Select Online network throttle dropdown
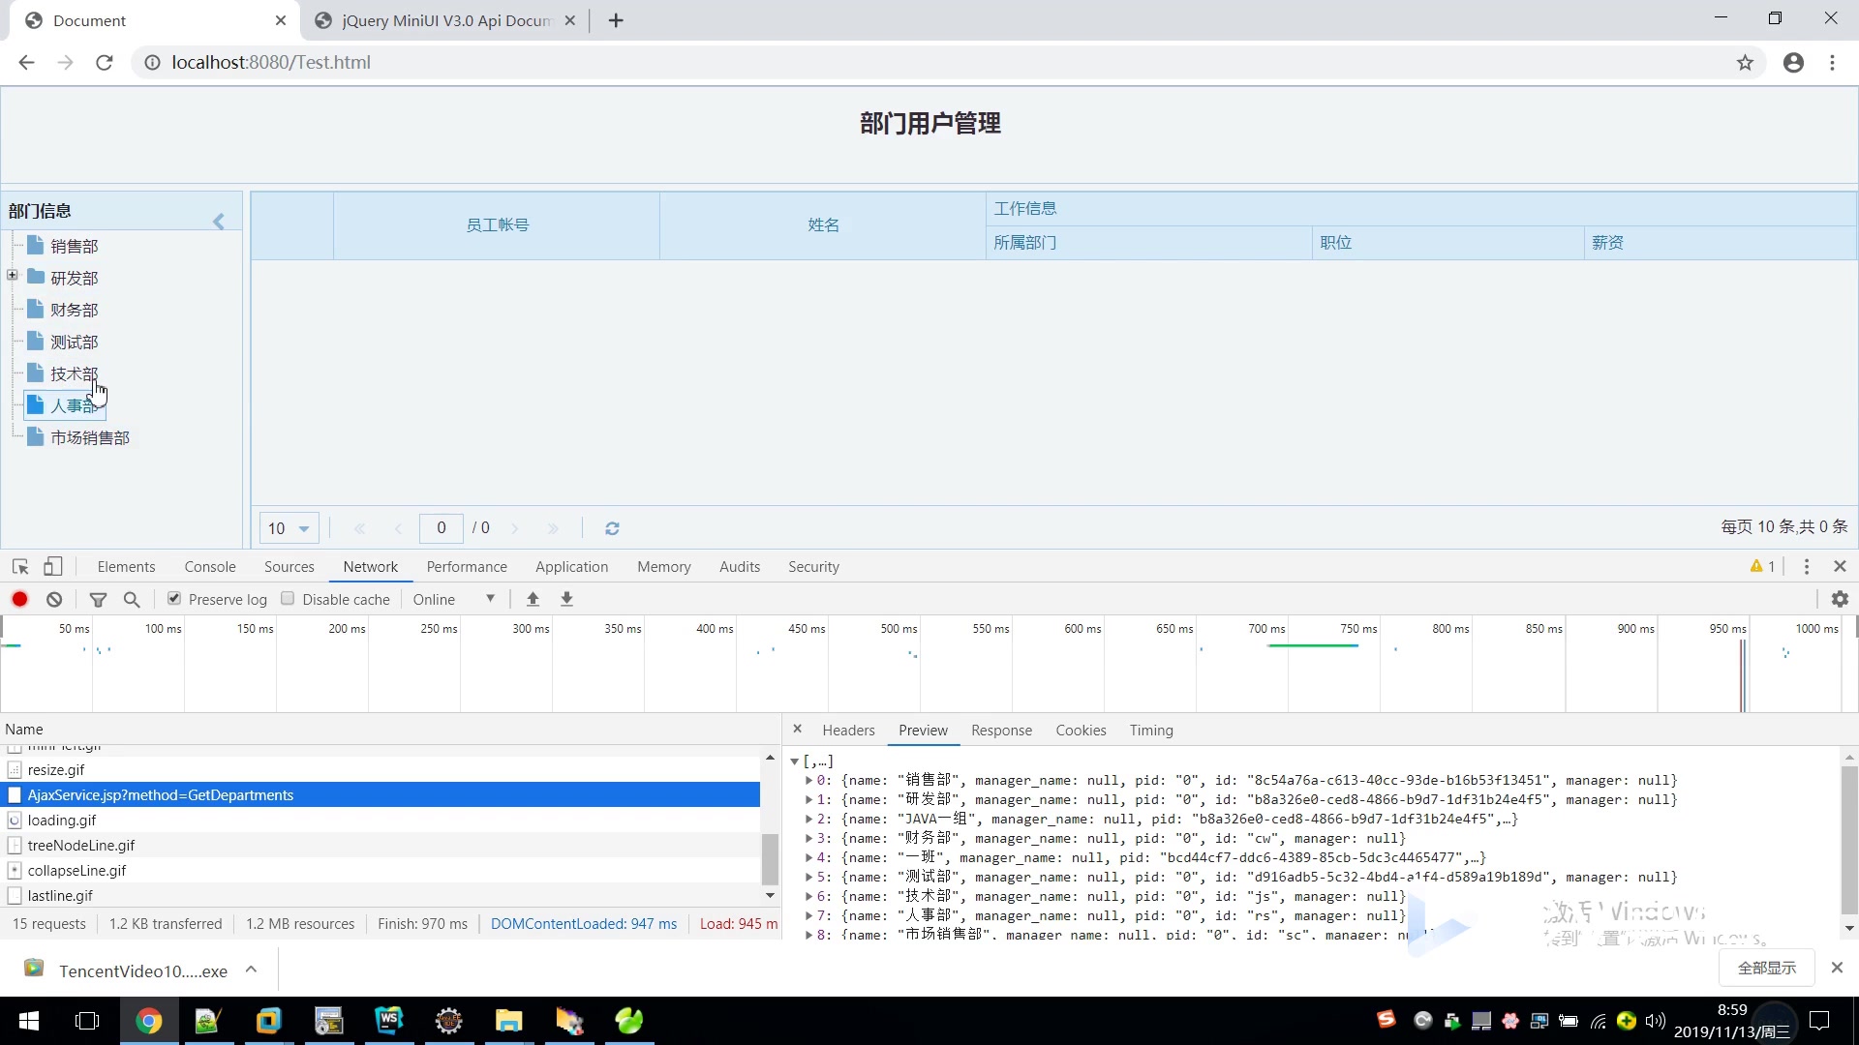 pyautogui.click(x=454, y=598)
